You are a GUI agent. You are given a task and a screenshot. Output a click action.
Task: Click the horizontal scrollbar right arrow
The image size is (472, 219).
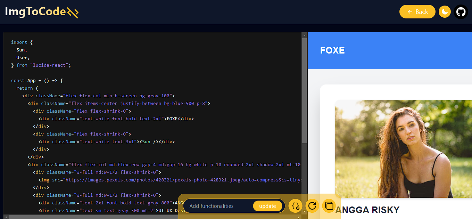point(299,217)
